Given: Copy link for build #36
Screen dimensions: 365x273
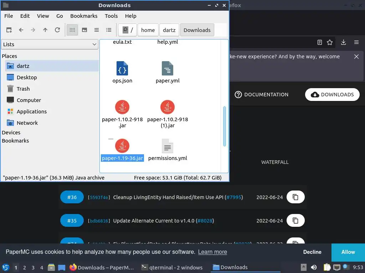Looking at the screenshot, I should [295, 197].
